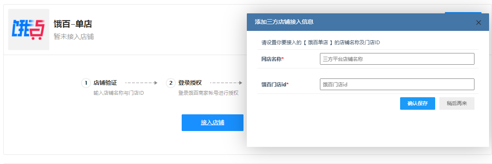This screenshot has height=164, width=492.
Task: Click step 登录授权 label
Action: pos(190,83)
